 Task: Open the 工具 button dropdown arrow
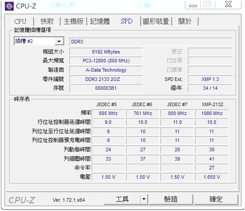pyautogui.click(x=144, y=199)
